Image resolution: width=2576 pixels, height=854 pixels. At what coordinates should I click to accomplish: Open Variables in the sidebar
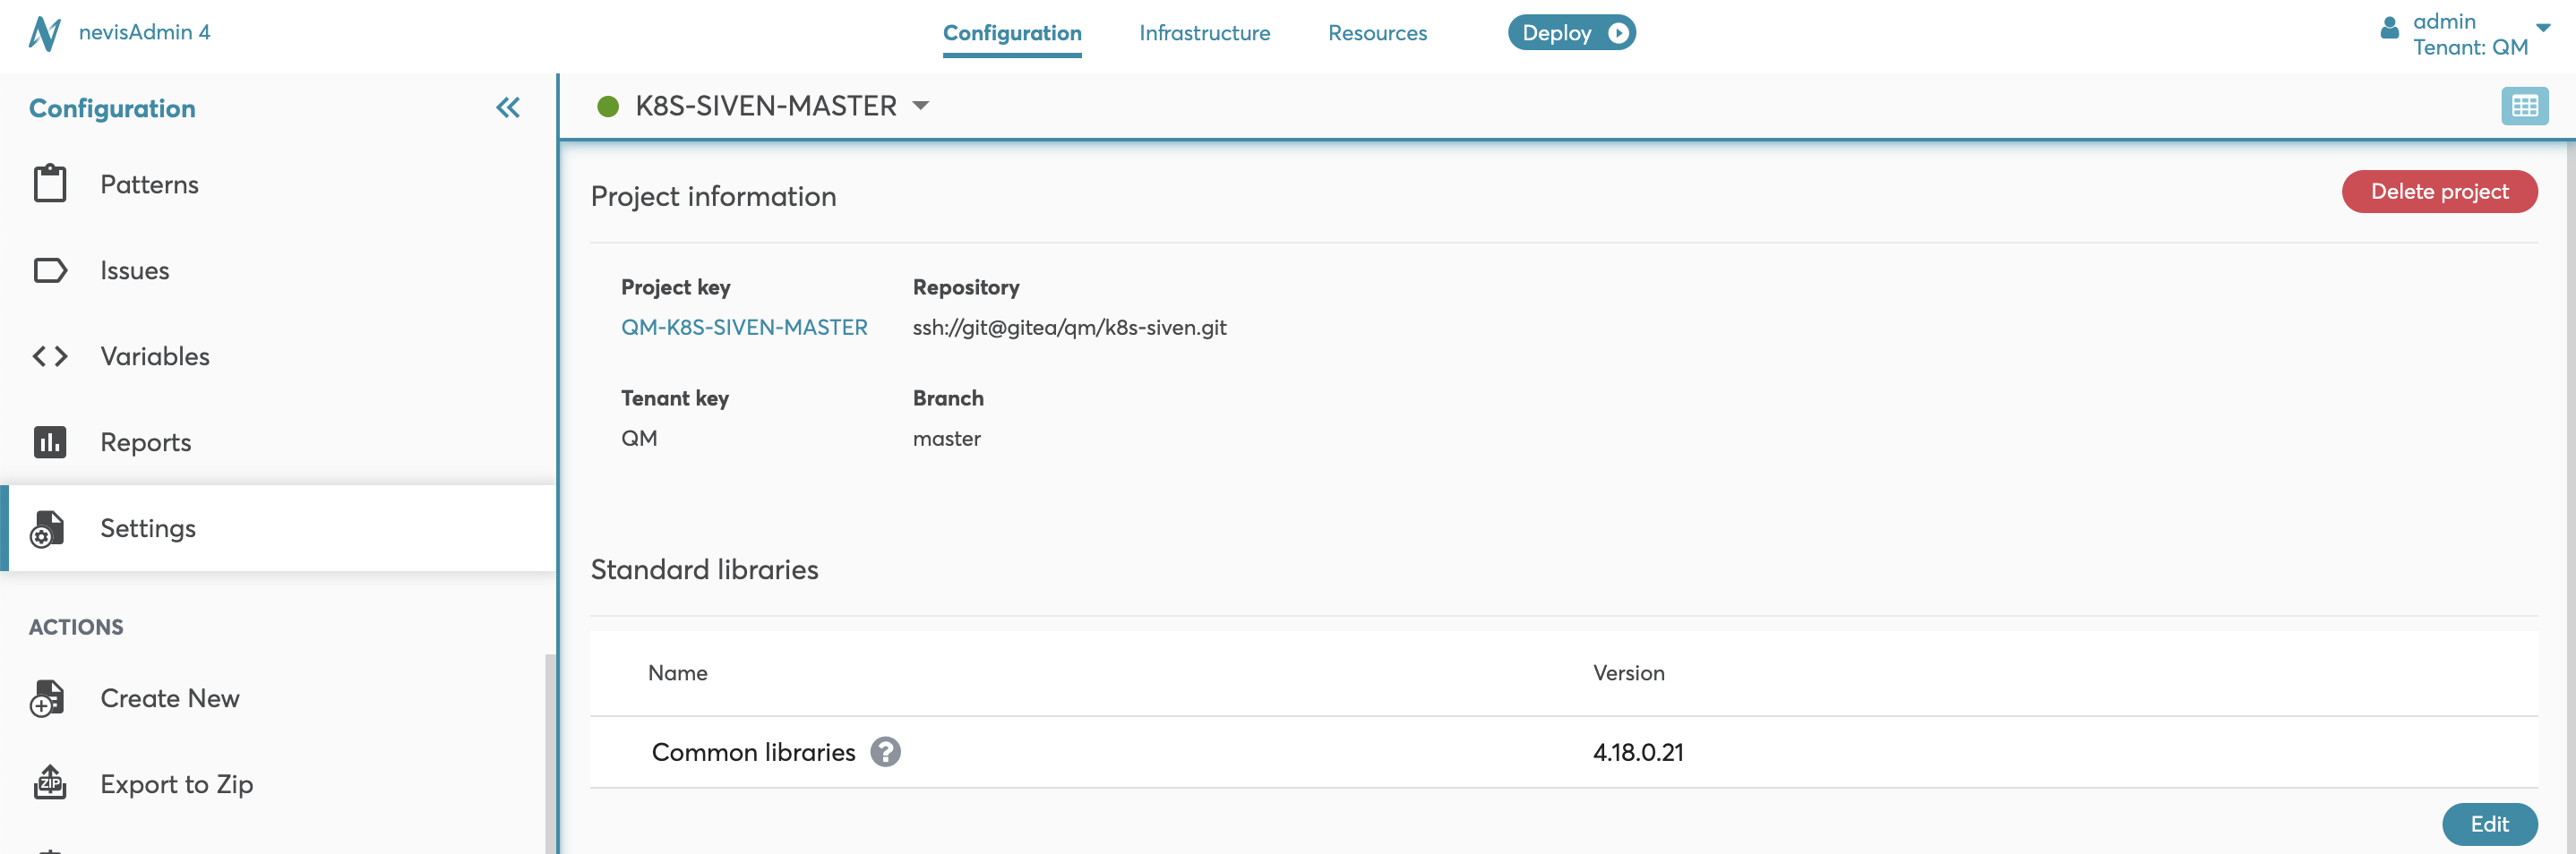(279, 357)
